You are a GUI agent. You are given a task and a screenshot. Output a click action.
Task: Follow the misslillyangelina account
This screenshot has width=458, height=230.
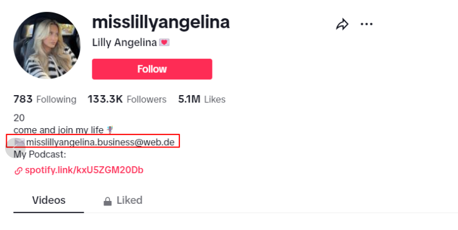click(x=152, y=69)
